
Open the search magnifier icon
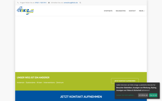pyautogui.click(x=80, y=3)
